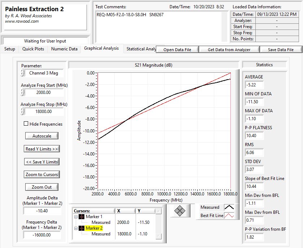Viewport: 303px width, 248px height.
Task: Click the Waiting for User Input status
Action: click(x=45, y=41)
